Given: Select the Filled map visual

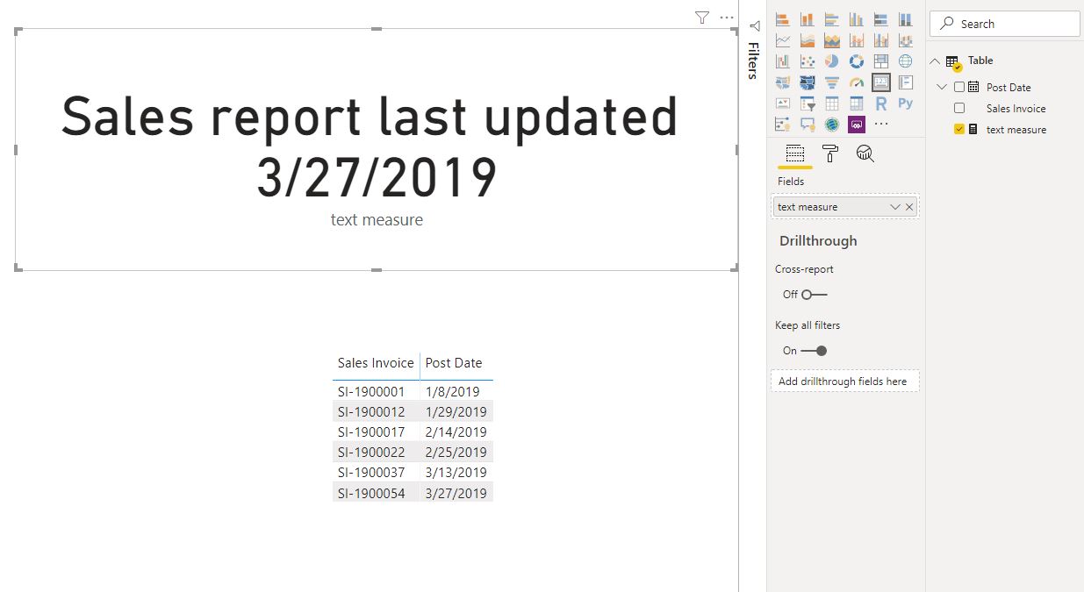Looking at the screenshot, I should point(783,82).
